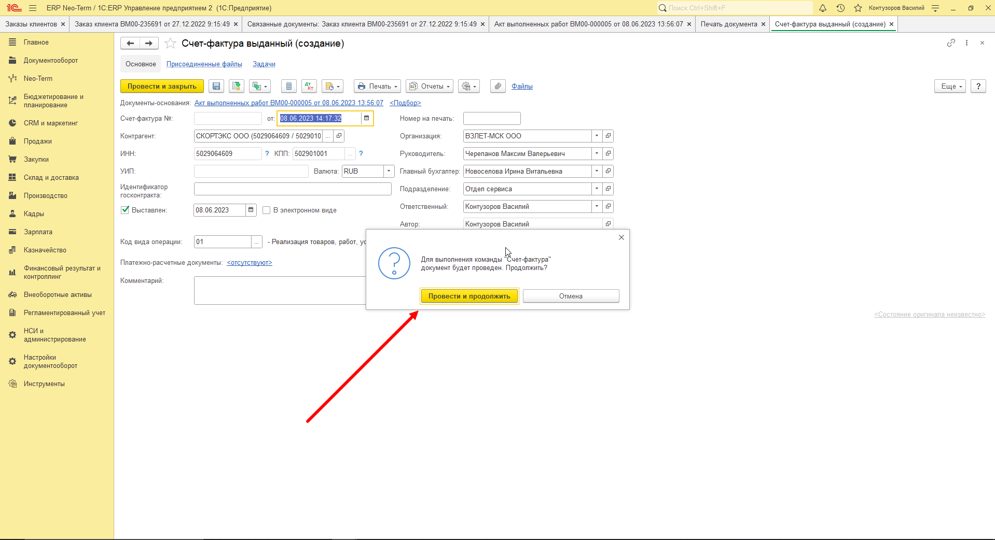Click the Комментарий text field

tap(280, 290)
